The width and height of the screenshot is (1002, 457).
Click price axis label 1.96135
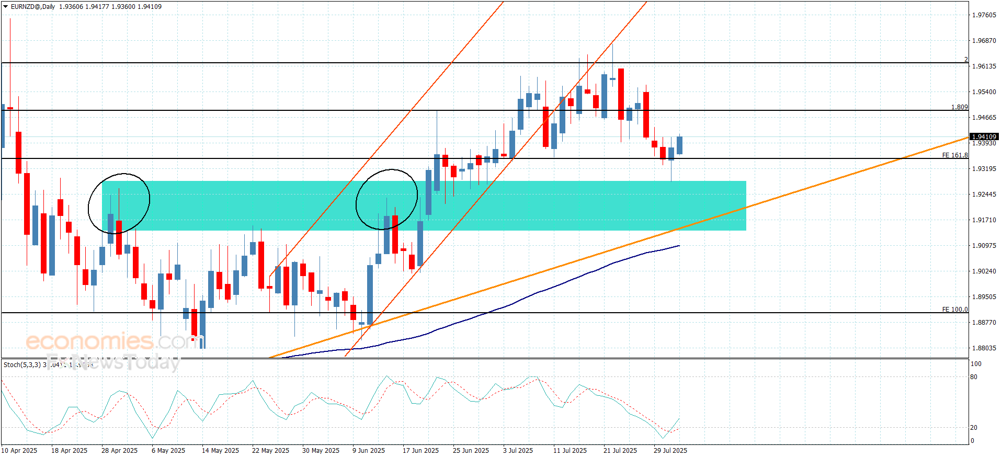[984, 66]
